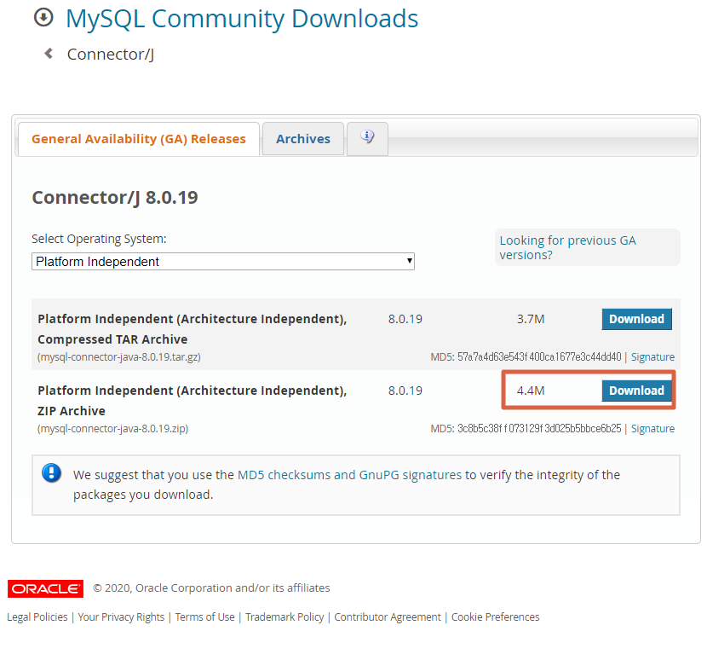Open MD5 checksums and GnuPG signatures link
707x660 pixels.
tap(349, 475)
